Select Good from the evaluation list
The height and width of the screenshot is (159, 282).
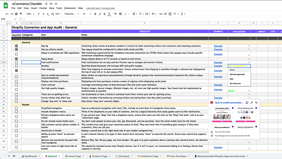(232, 70)
